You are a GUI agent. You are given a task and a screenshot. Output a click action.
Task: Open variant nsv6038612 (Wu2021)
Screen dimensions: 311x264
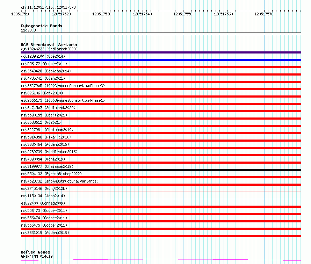[x=41, y=122]
